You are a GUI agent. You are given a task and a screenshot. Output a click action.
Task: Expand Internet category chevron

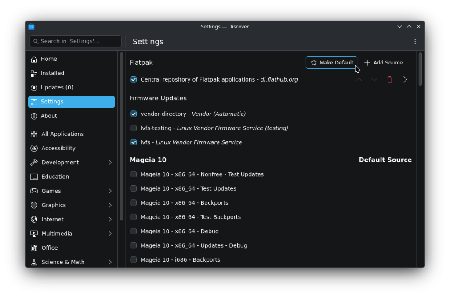110,220
